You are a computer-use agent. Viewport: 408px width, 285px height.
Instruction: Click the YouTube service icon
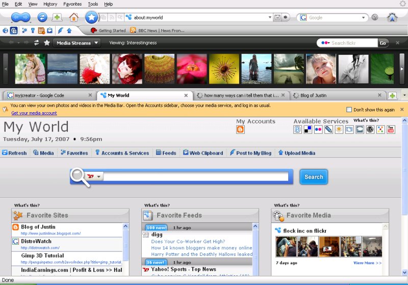pyautogui.click(x=391, y=129)
